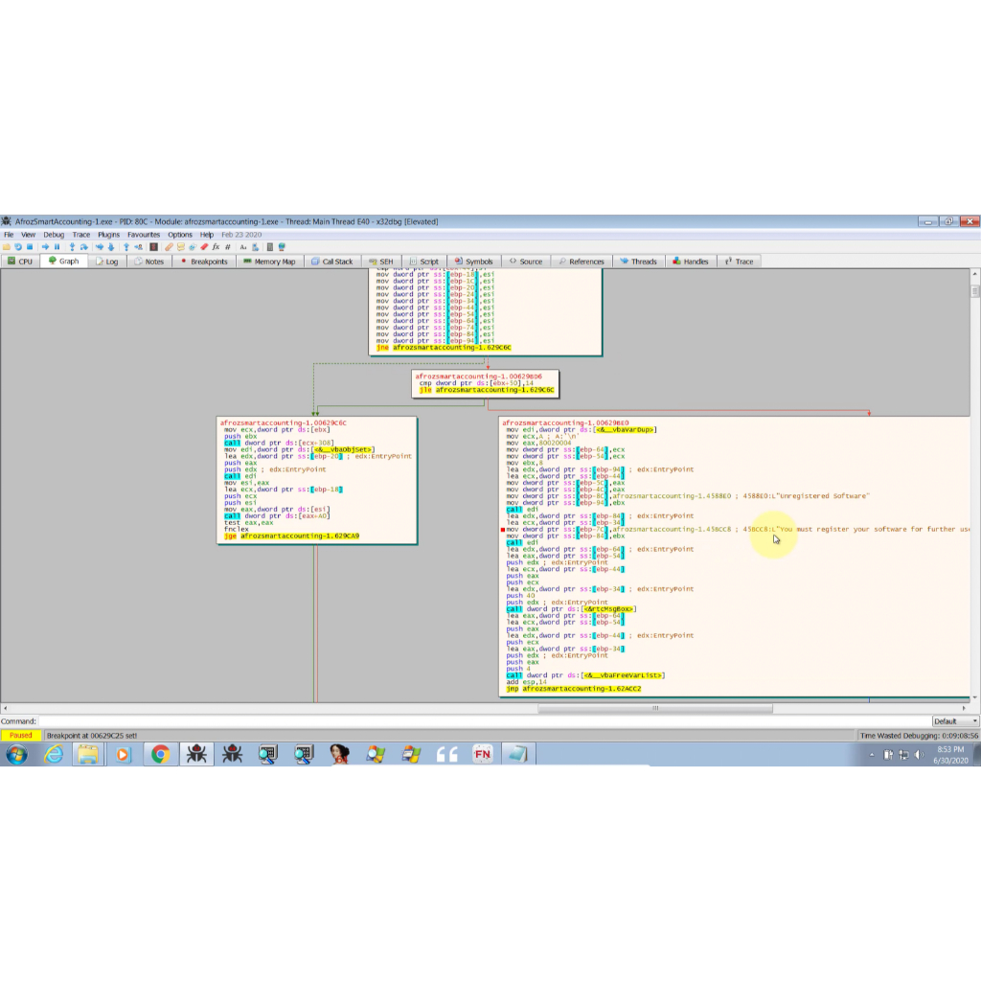The image size is (981, 981).
Task: Open Google Chrome from the taskbar
Action: click(x=160, y=755)
